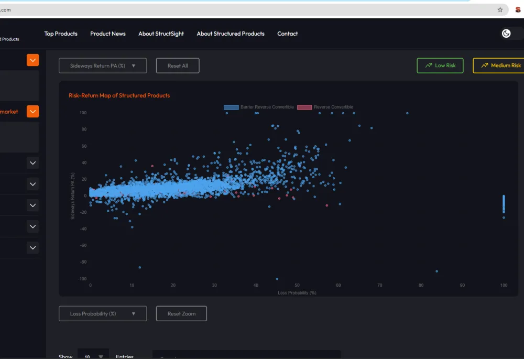Click the red browser extension icon
Viewport: 524px width, 359px height.
coord(518,9)
